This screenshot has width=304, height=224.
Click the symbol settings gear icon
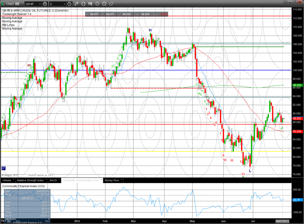45,4
